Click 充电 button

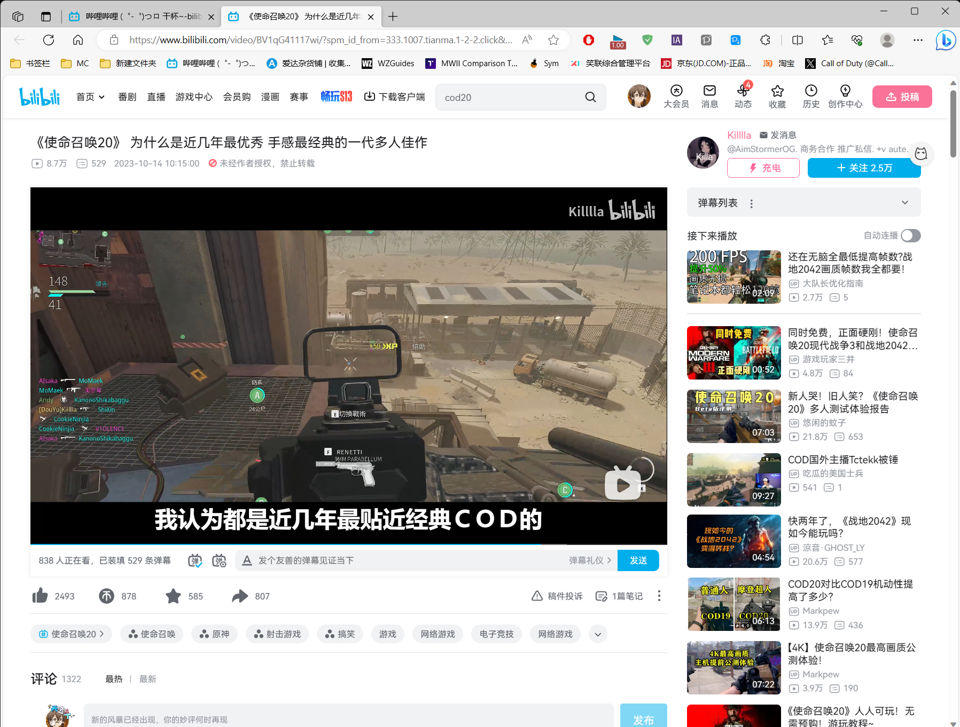(x=763, y=168)
